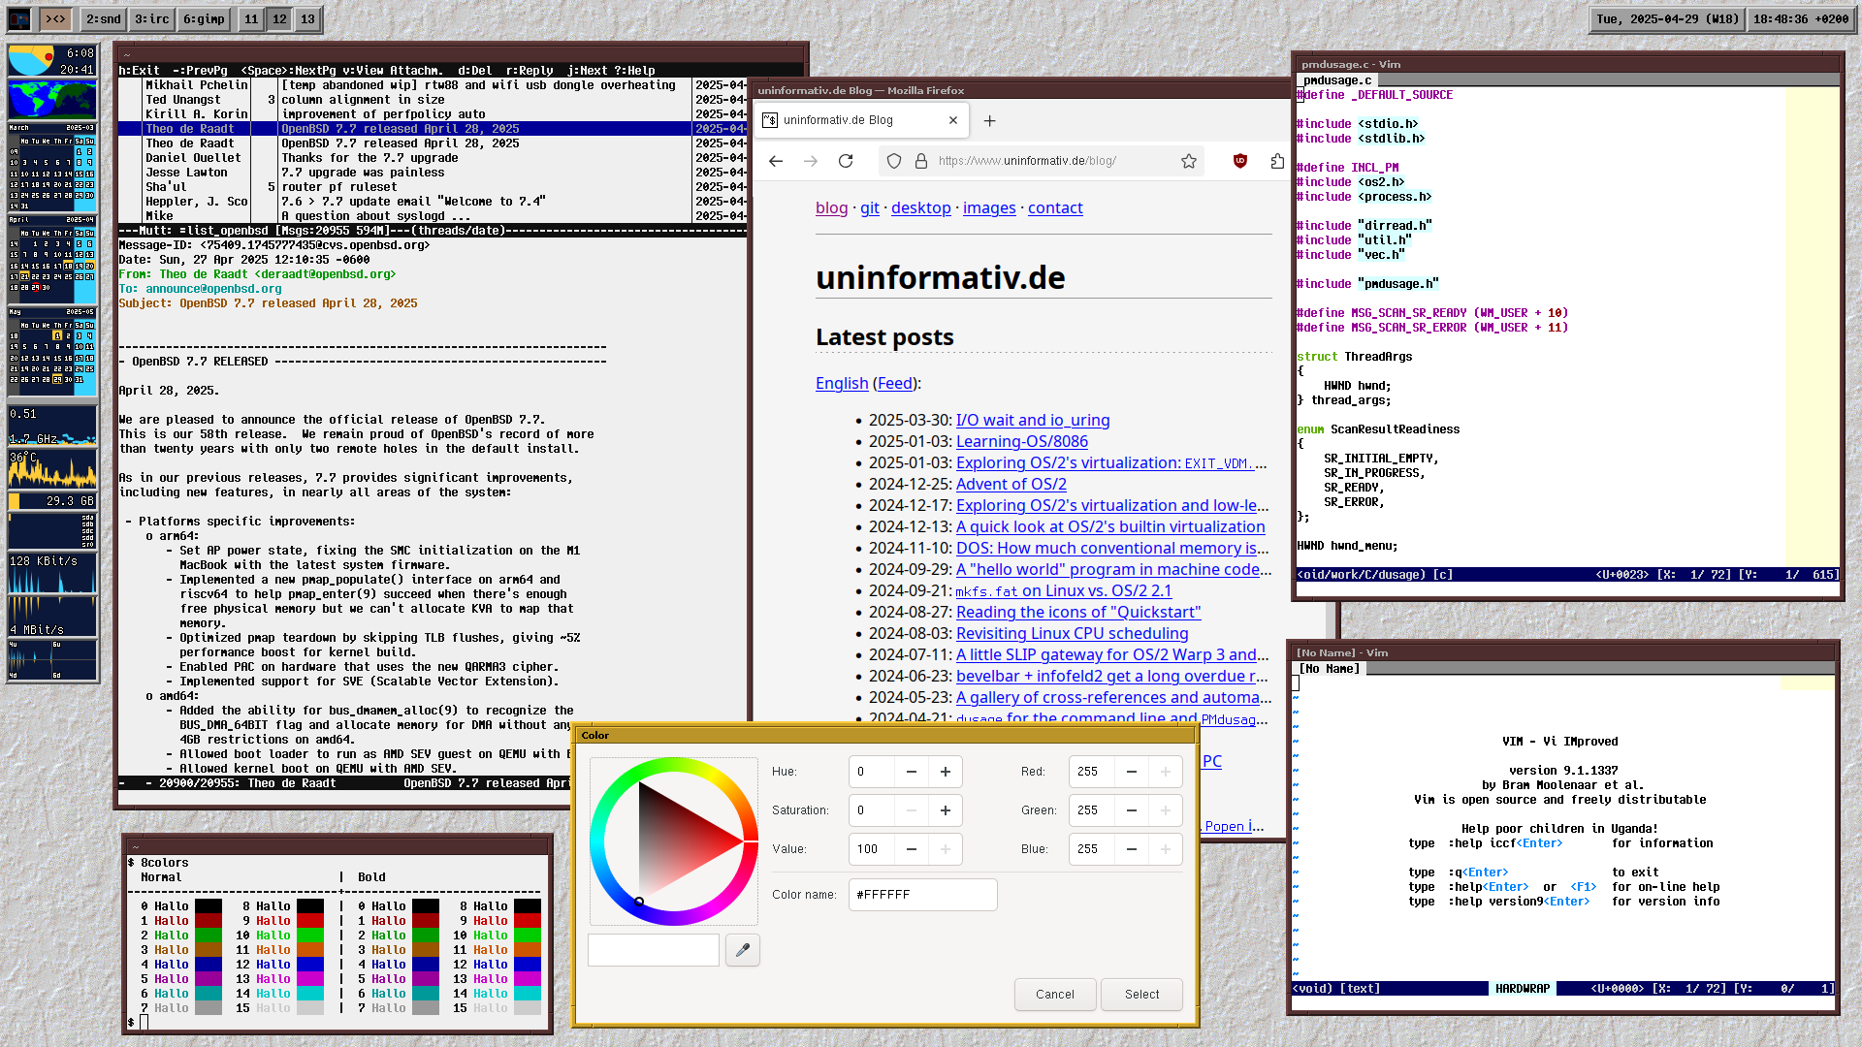1862x1047 pixels.
Task: Decrease the Hue value
Action: coord(912,772)
